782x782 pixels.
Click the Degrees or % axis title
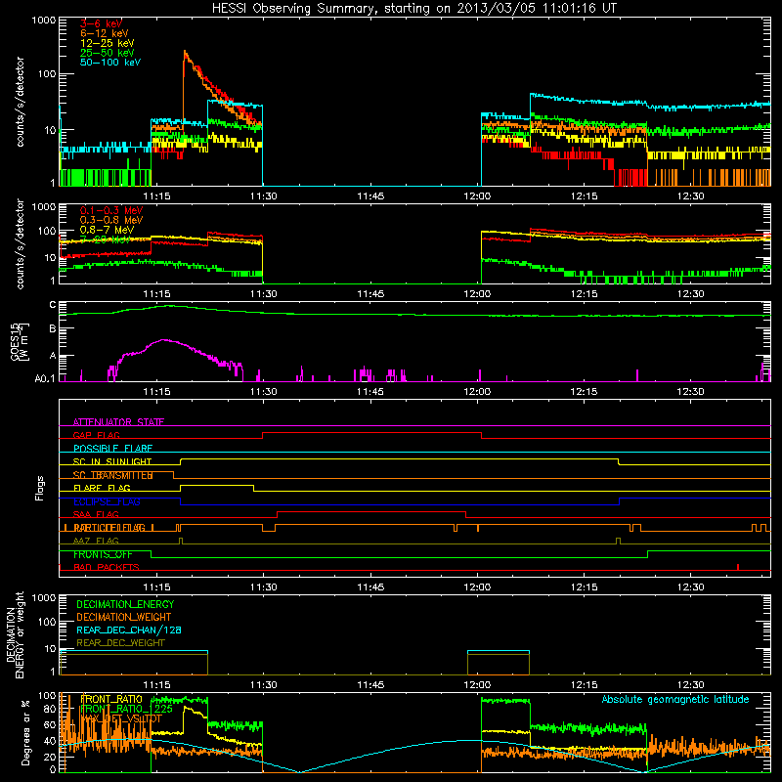(x=25, y=732)
